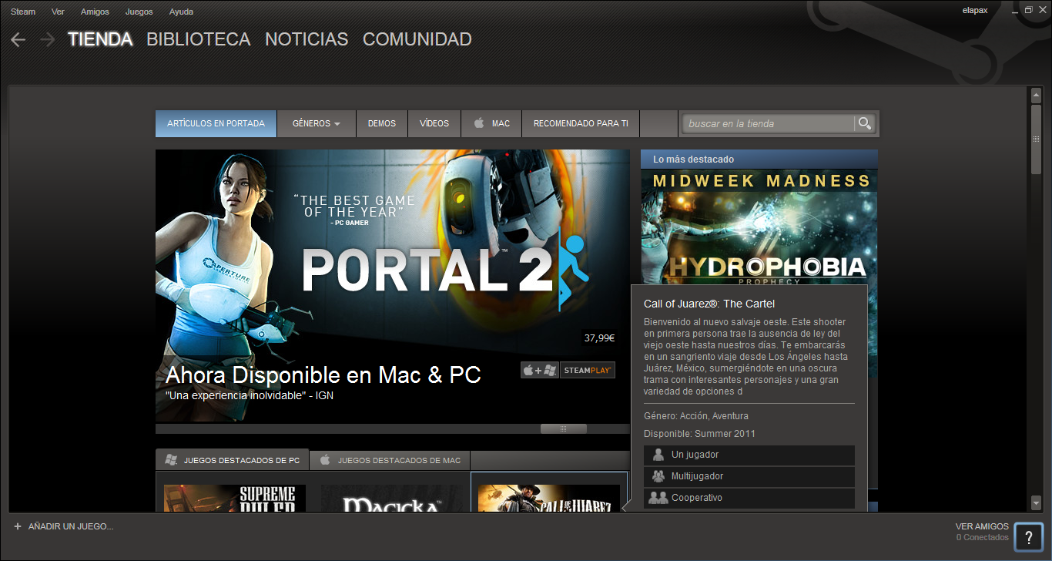Click the IGN quote under the headline
The height and width of the screenshot is (561, 1052).
click(250, 395)
